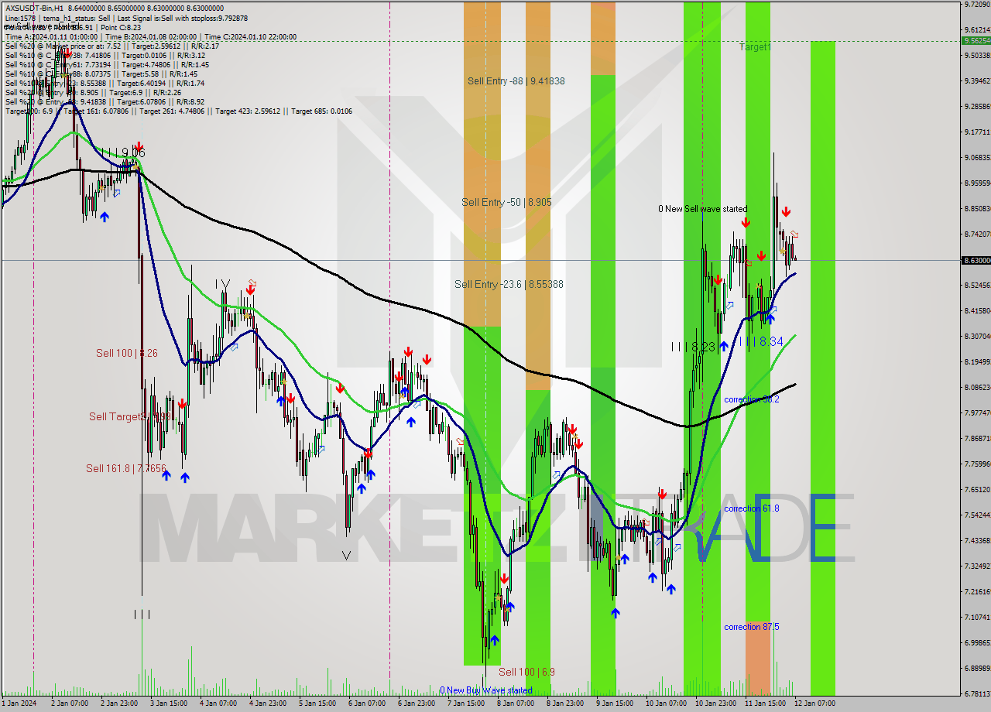Image resolution: width=991 pixels, height=712 pixels.
Task: Click the 'correction 61.8' label
Action: (751, 508)
